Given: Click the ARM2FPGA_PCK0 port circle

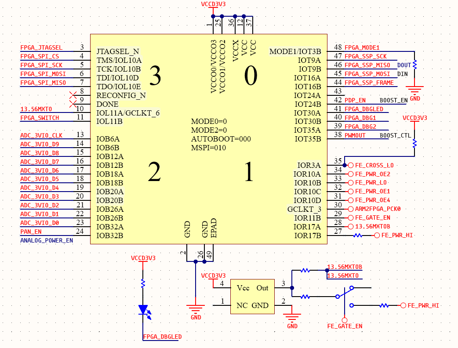Looking at the screenshot, I should (x=351, y=209).
